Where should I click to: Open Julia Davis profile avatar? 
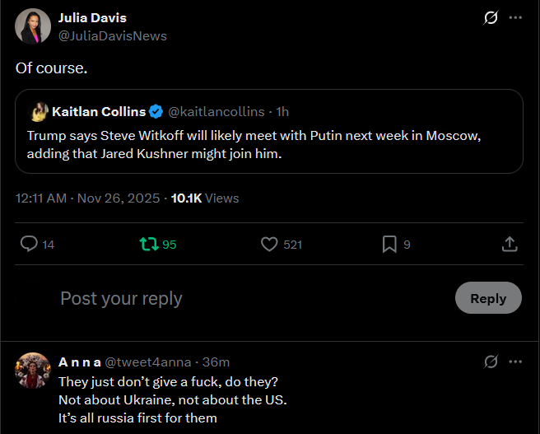[x=33, y=26]
